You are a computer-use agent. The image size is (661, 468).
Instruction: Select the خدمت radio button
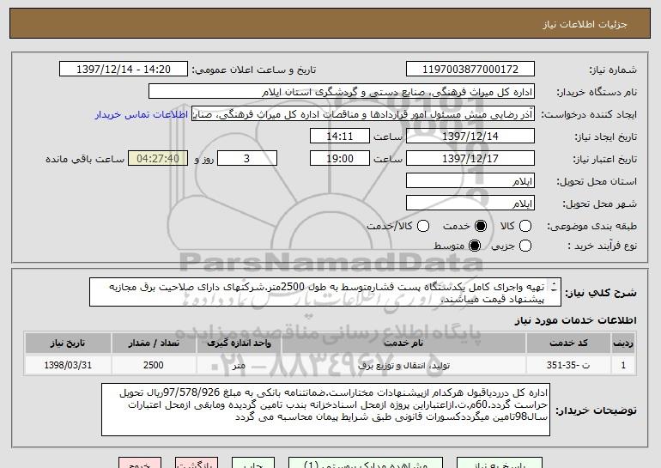click(480, 226)
